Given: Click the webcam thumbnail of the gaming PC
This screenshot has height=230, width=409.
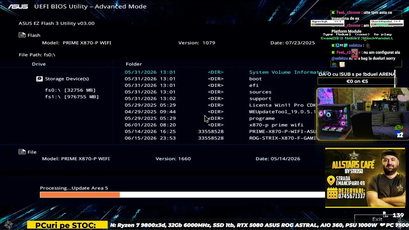Looking at the screenshot, I should [363, 114].
